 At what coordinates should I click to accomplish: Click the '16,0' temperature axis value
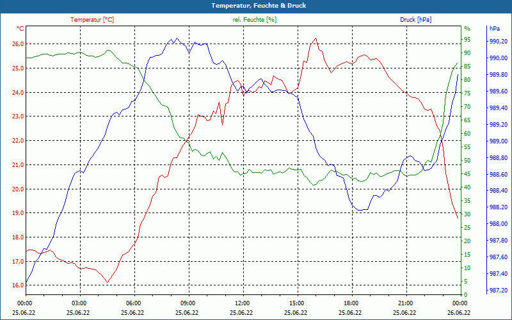pyautogui.click(x=18, y=285)
